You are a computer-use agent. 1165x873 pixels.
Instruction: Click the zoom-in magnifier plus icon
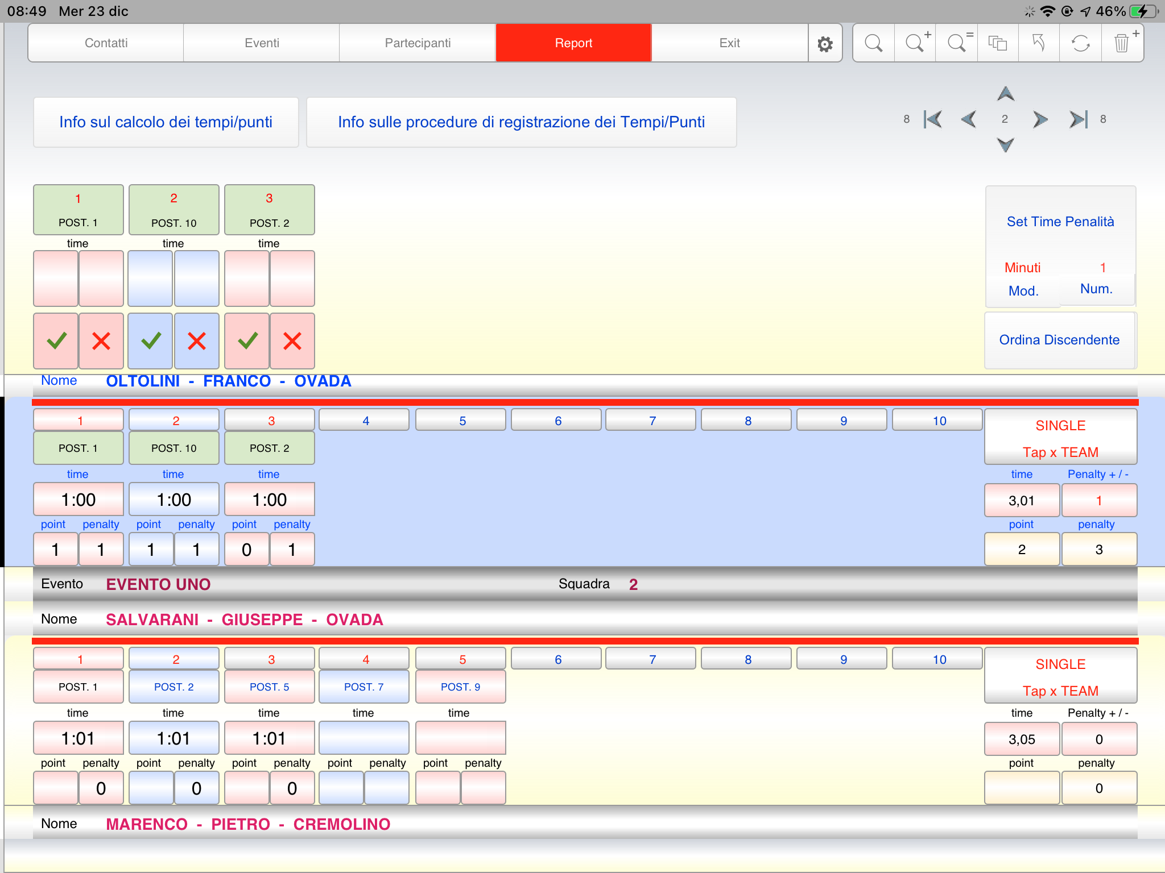[x=915, y=43]
